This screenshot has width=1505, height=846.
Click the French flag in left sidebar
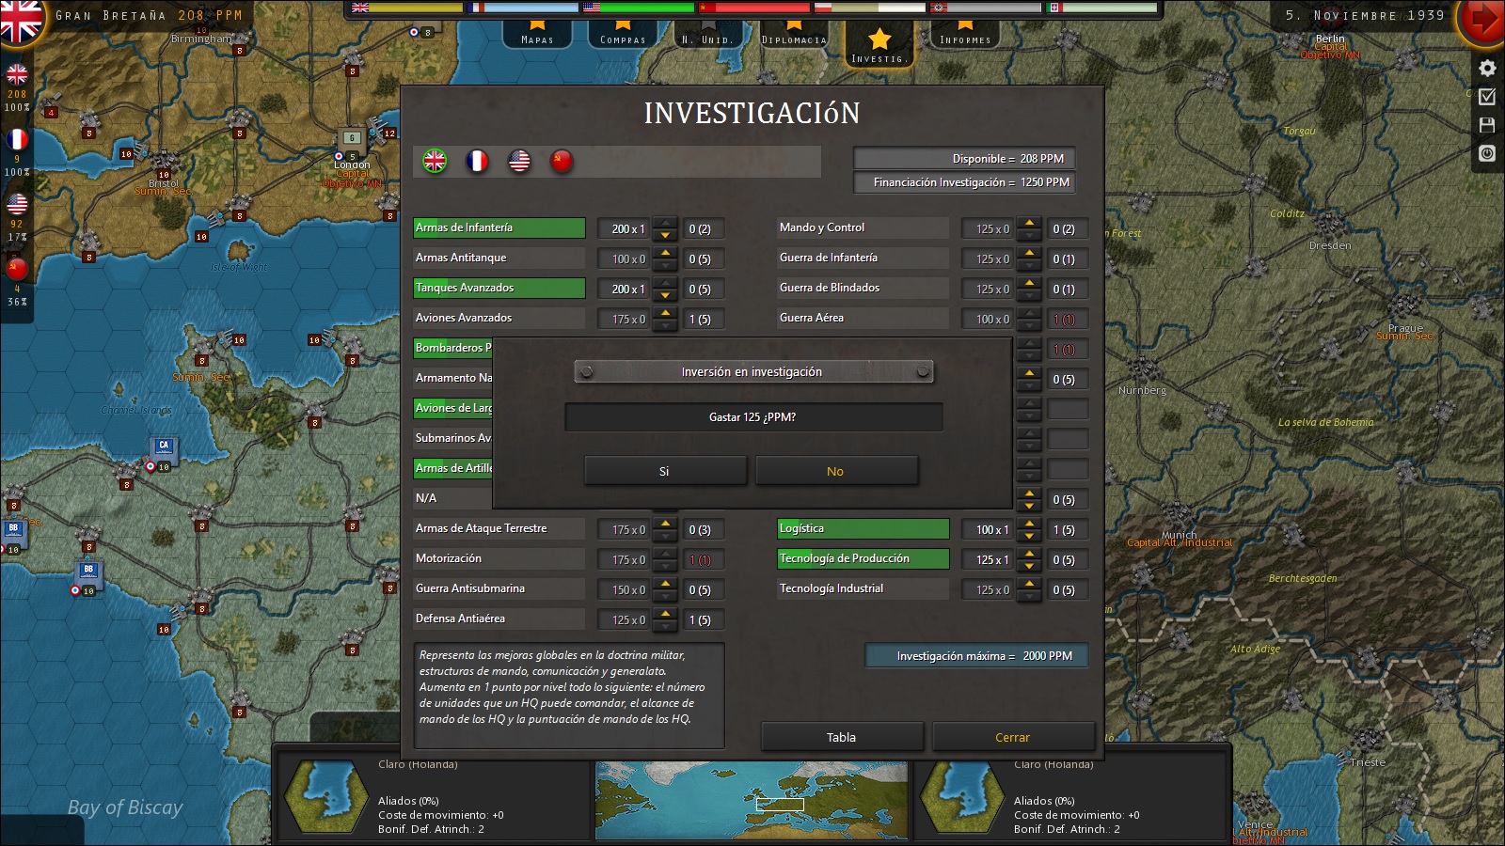point(17,139)
